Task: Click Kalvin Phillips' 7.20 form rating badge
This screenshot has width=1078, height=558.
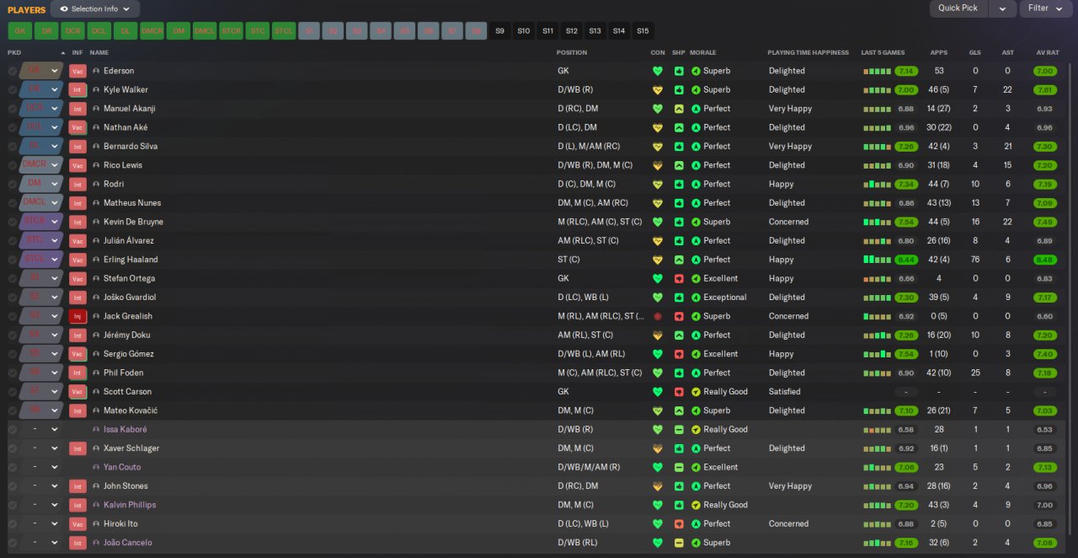Action: (906, 505)
